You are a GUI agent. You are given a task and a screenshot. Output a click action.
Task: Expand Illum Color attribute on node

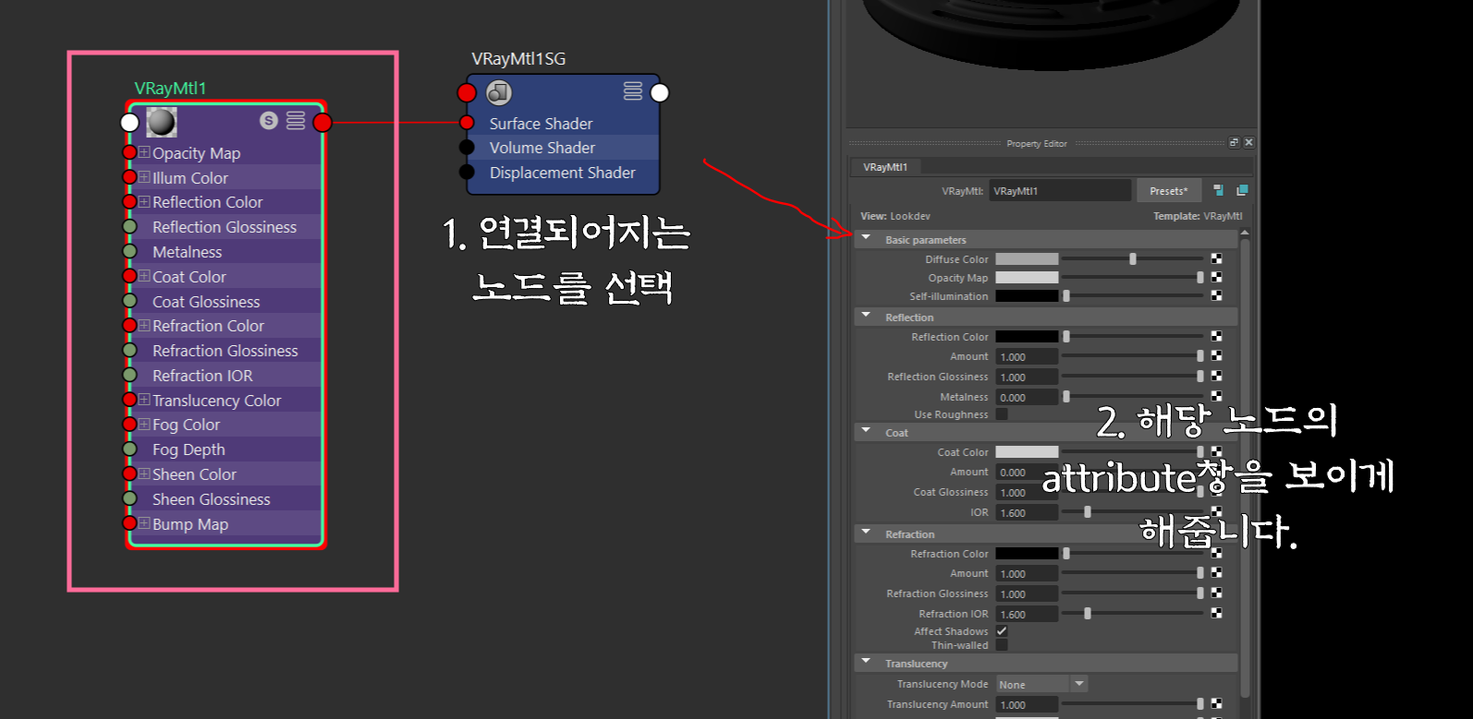coord(144,177)
